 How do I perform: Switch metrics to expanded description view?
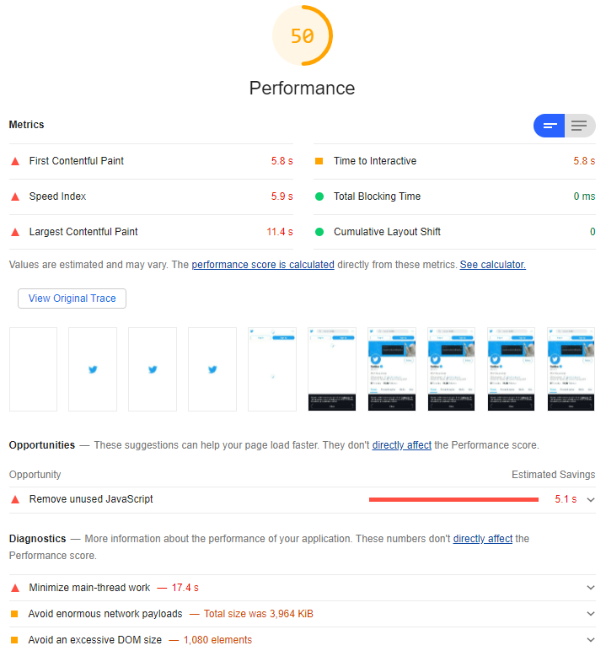point(579,126)
